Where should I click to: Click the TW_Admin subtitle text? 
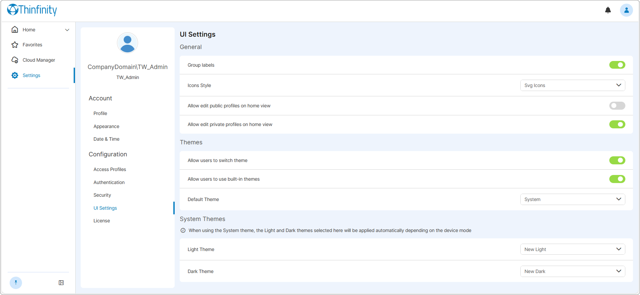pos(128,77)
